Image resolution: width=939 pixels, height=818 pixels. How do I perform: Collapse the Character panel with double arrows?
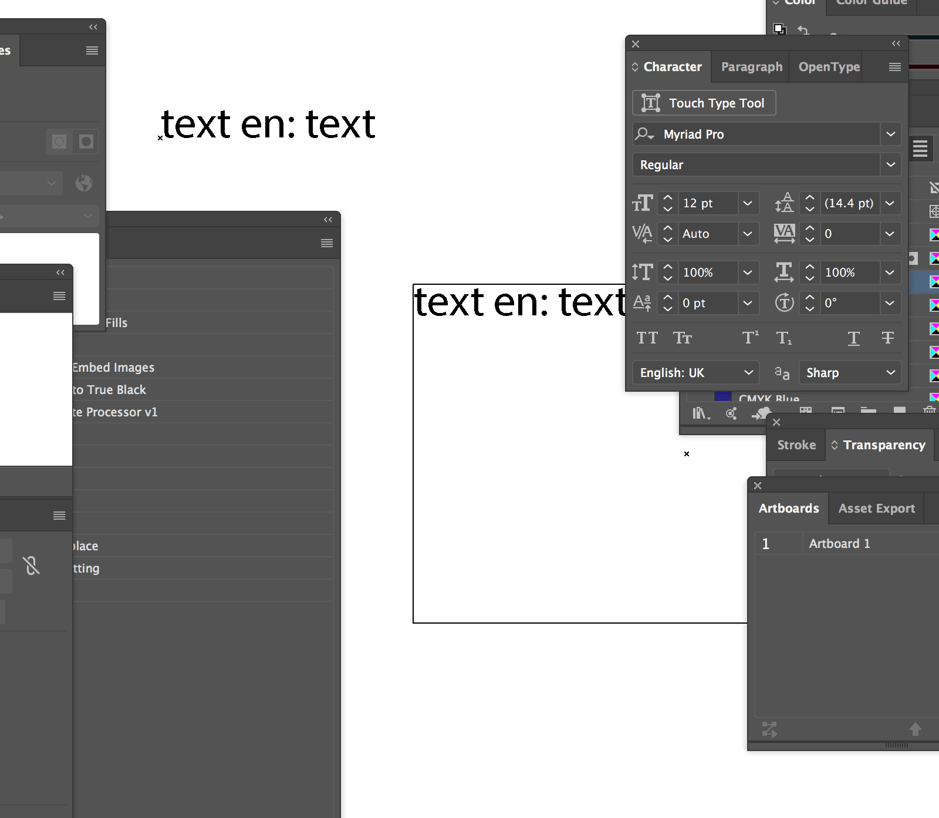896,43
